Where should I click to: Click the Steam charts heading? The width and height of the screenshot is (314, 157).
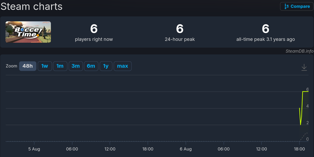pyautogui.click(x=31, y=6)
